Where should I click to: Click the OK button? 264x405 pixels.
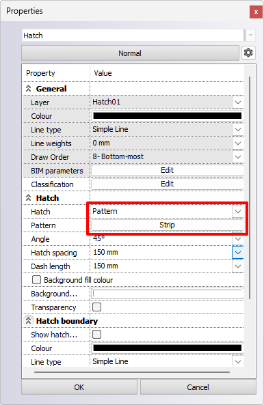click(x=79, y=387)
